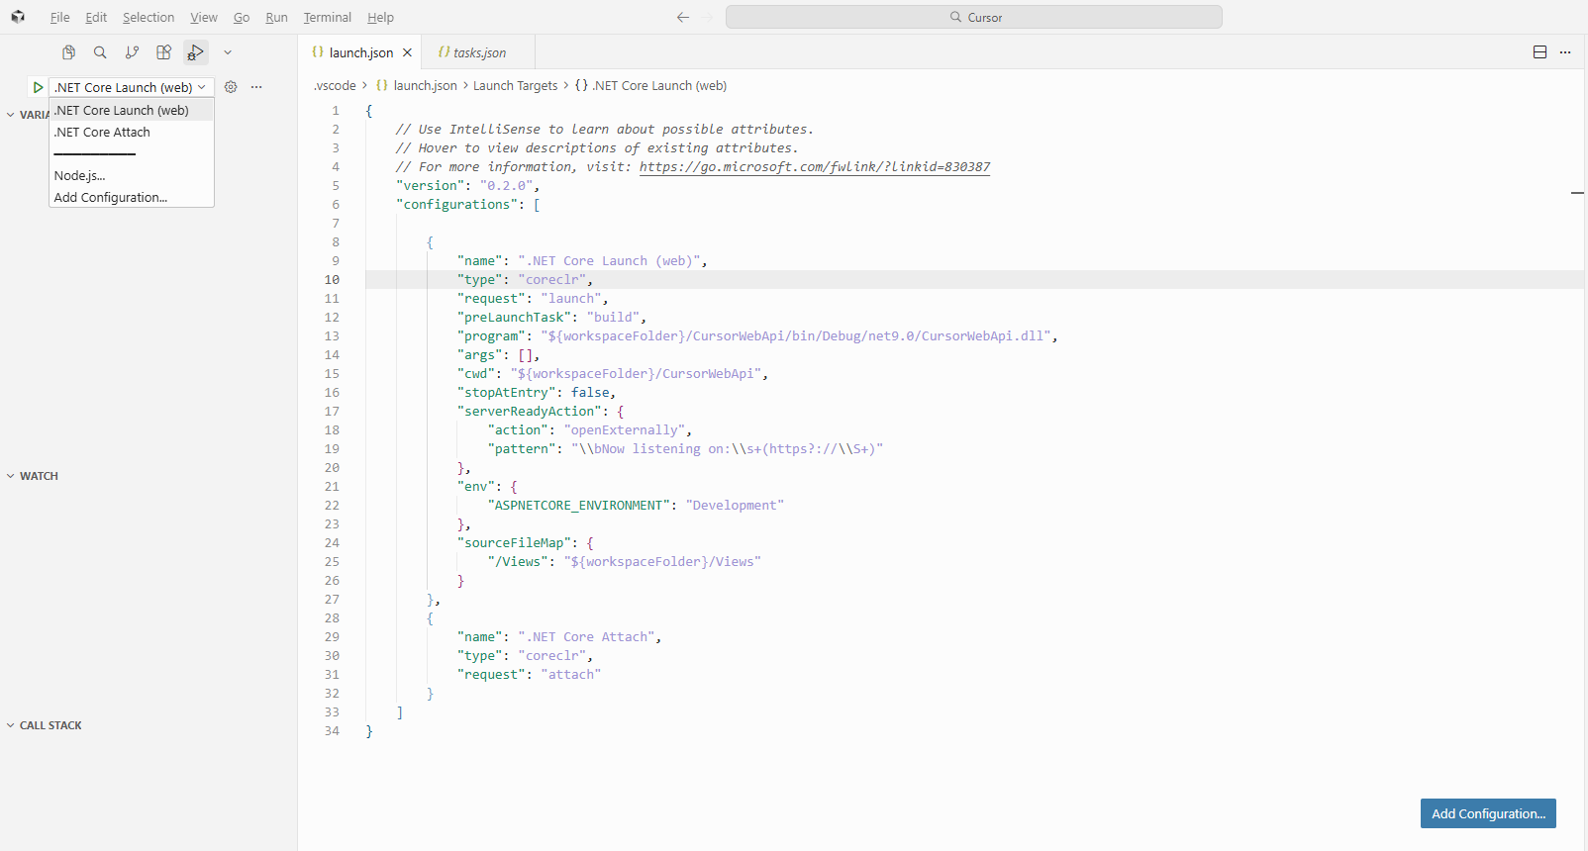Open the Run and Debug view icon
This screenshot has width=1588, height=851.
coord(196,52)
